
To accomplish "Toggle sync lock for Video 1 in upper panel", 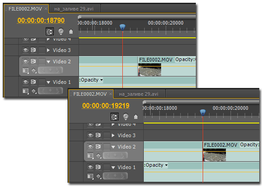I will tap(33, 82).
